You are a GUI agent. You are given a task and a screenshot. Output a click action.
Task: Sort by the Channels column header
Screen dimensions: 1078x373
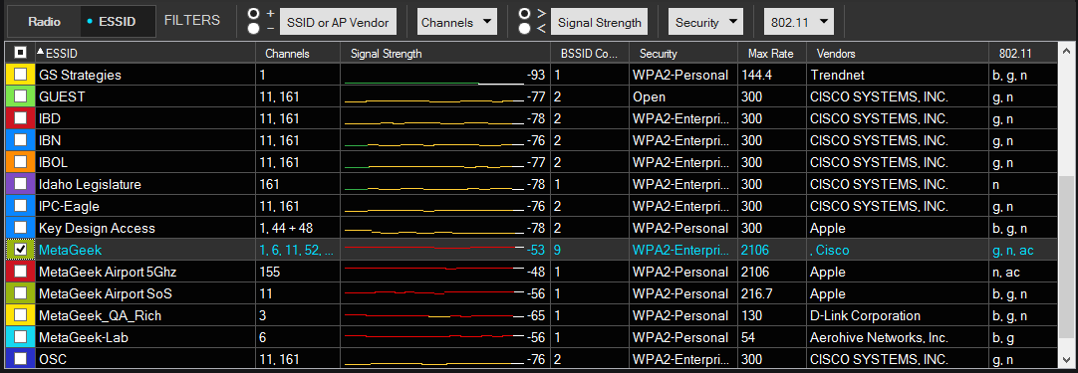(x=298, y=53)
